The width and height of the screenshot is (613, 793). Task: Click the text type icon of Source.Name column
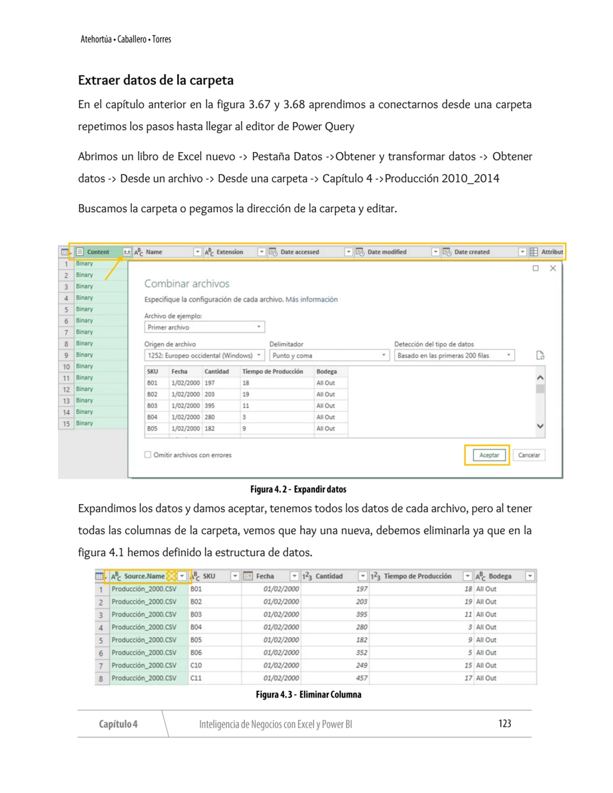116,576
